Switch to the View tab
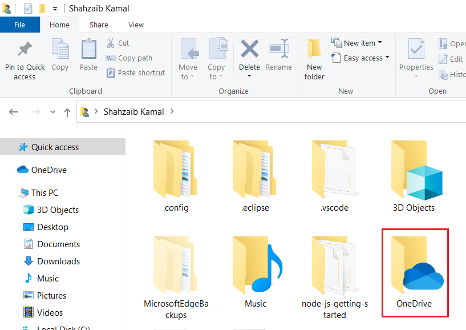 pyautogui.click(x=136, y=25)
